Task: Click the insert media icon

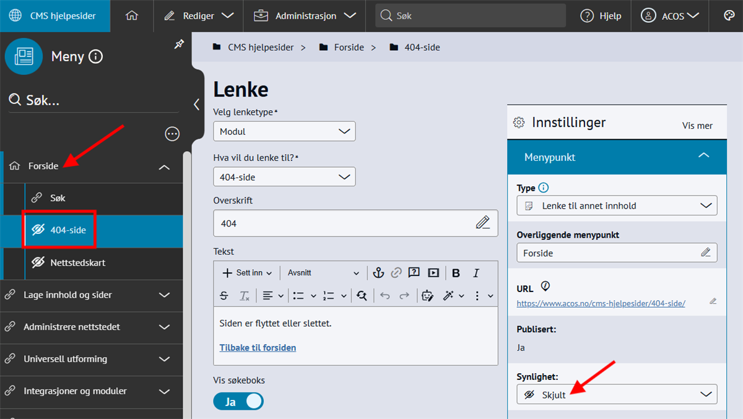Action: click(433, 273)
